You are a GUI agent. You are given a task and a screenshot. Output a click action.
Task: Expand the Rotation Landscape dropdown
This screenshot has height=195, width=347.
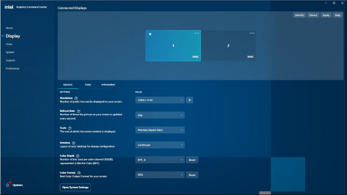point(160,145)
